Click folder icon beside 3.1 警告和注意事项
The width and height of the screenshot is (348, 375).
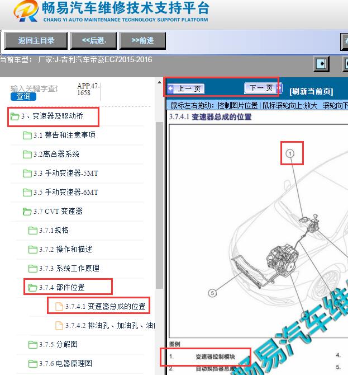tap(27, 135)
